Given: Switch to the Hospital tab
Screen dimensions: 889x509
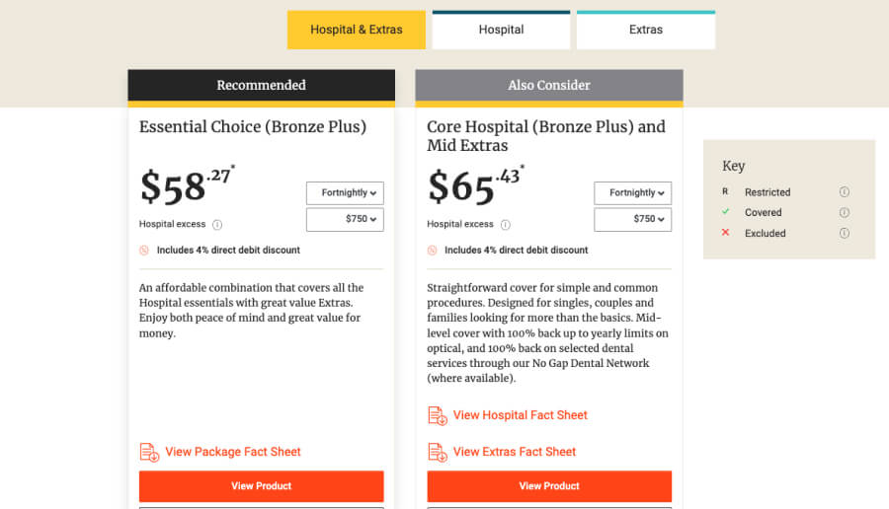Looking at the screenshot, I should [501, 30].
